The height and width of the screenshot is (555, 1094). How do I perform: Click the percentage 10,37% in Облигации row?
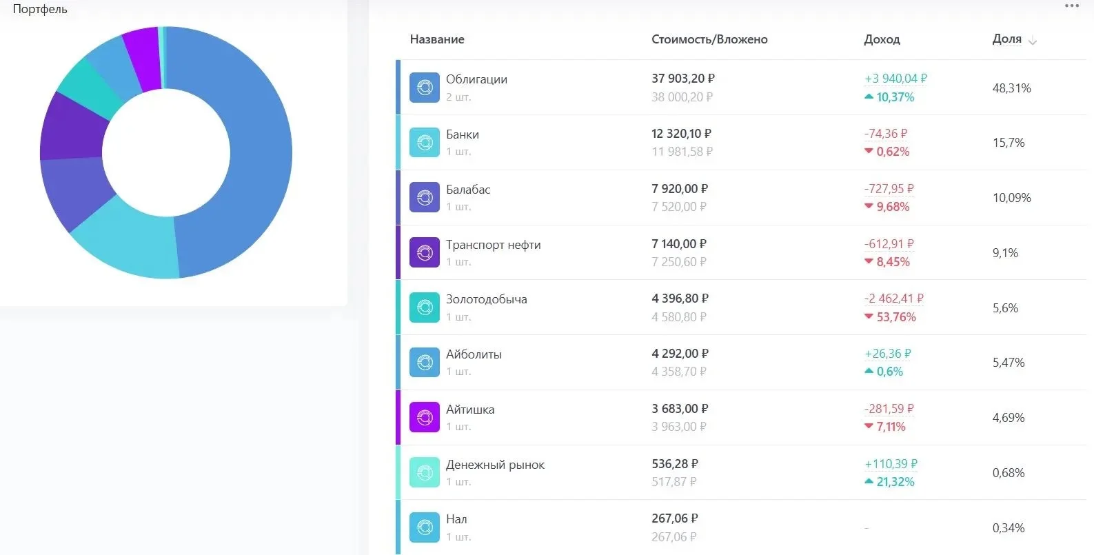coord(895,97)
